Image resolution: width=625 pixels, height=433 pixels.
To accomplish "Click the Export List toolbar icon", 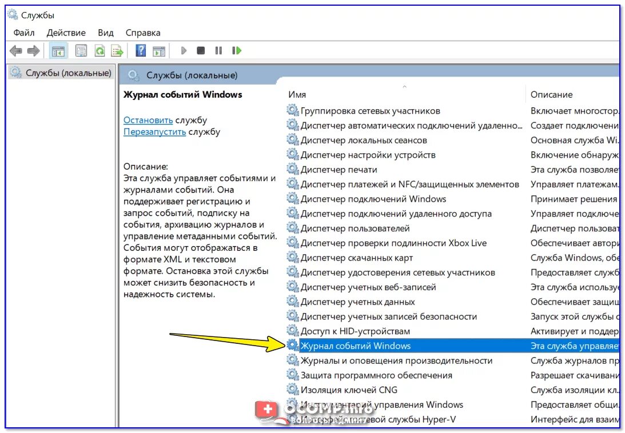I will (x=117, y=51).
